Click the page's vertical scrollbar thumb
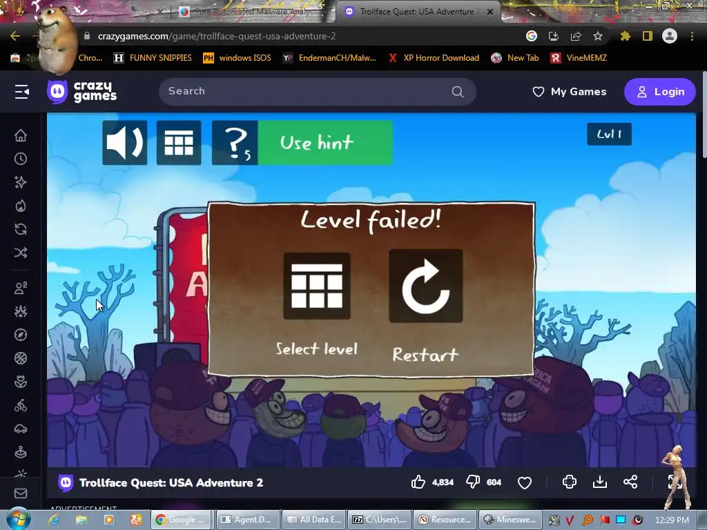 point(704,115)
